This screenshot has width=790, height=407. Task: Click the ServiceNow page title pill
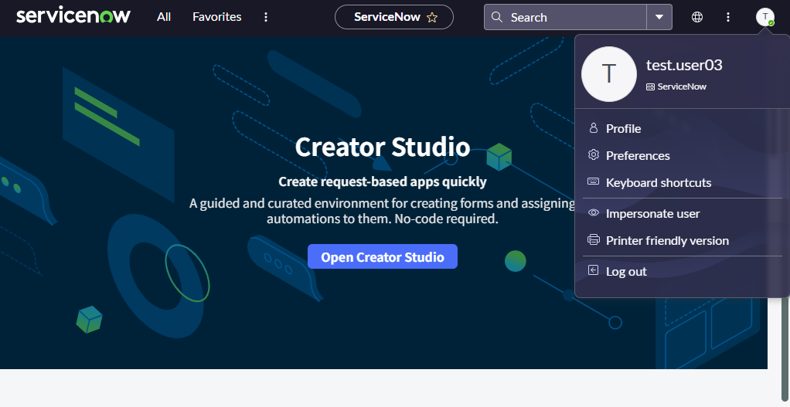point(394,17)
